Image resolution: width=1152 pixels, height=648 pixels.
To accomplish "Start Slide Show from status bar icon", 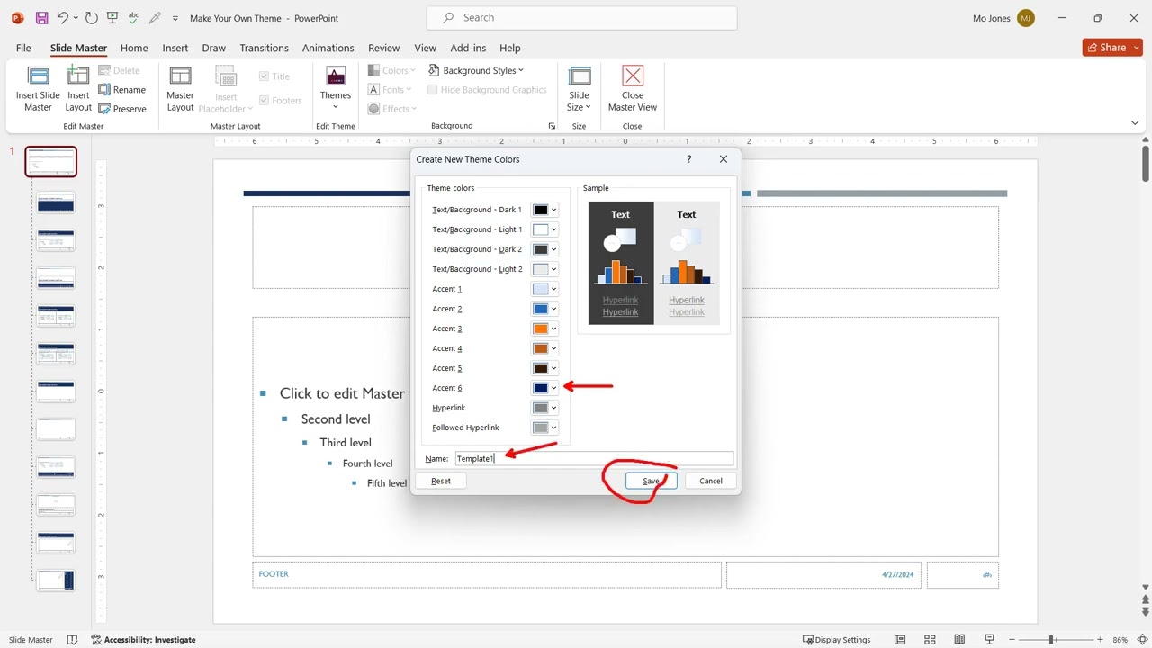I will pos(990,640).
